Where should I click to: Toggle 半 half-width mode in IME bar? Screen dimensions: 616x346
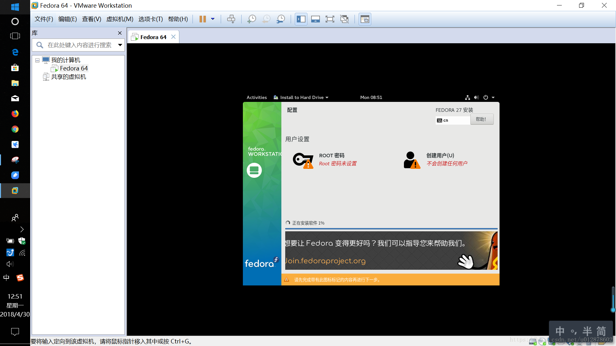tap(587, 331)
